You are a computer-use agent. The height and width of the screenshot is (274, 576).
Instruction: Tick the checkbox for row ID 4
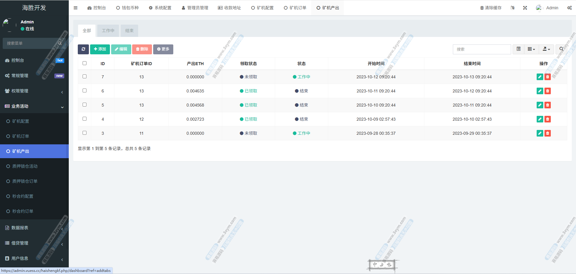point(84,119)
